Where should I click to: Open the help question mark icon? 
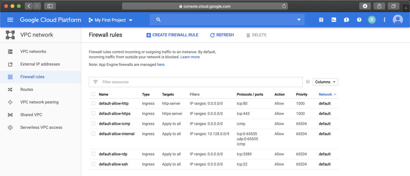[x=359, y=20]
